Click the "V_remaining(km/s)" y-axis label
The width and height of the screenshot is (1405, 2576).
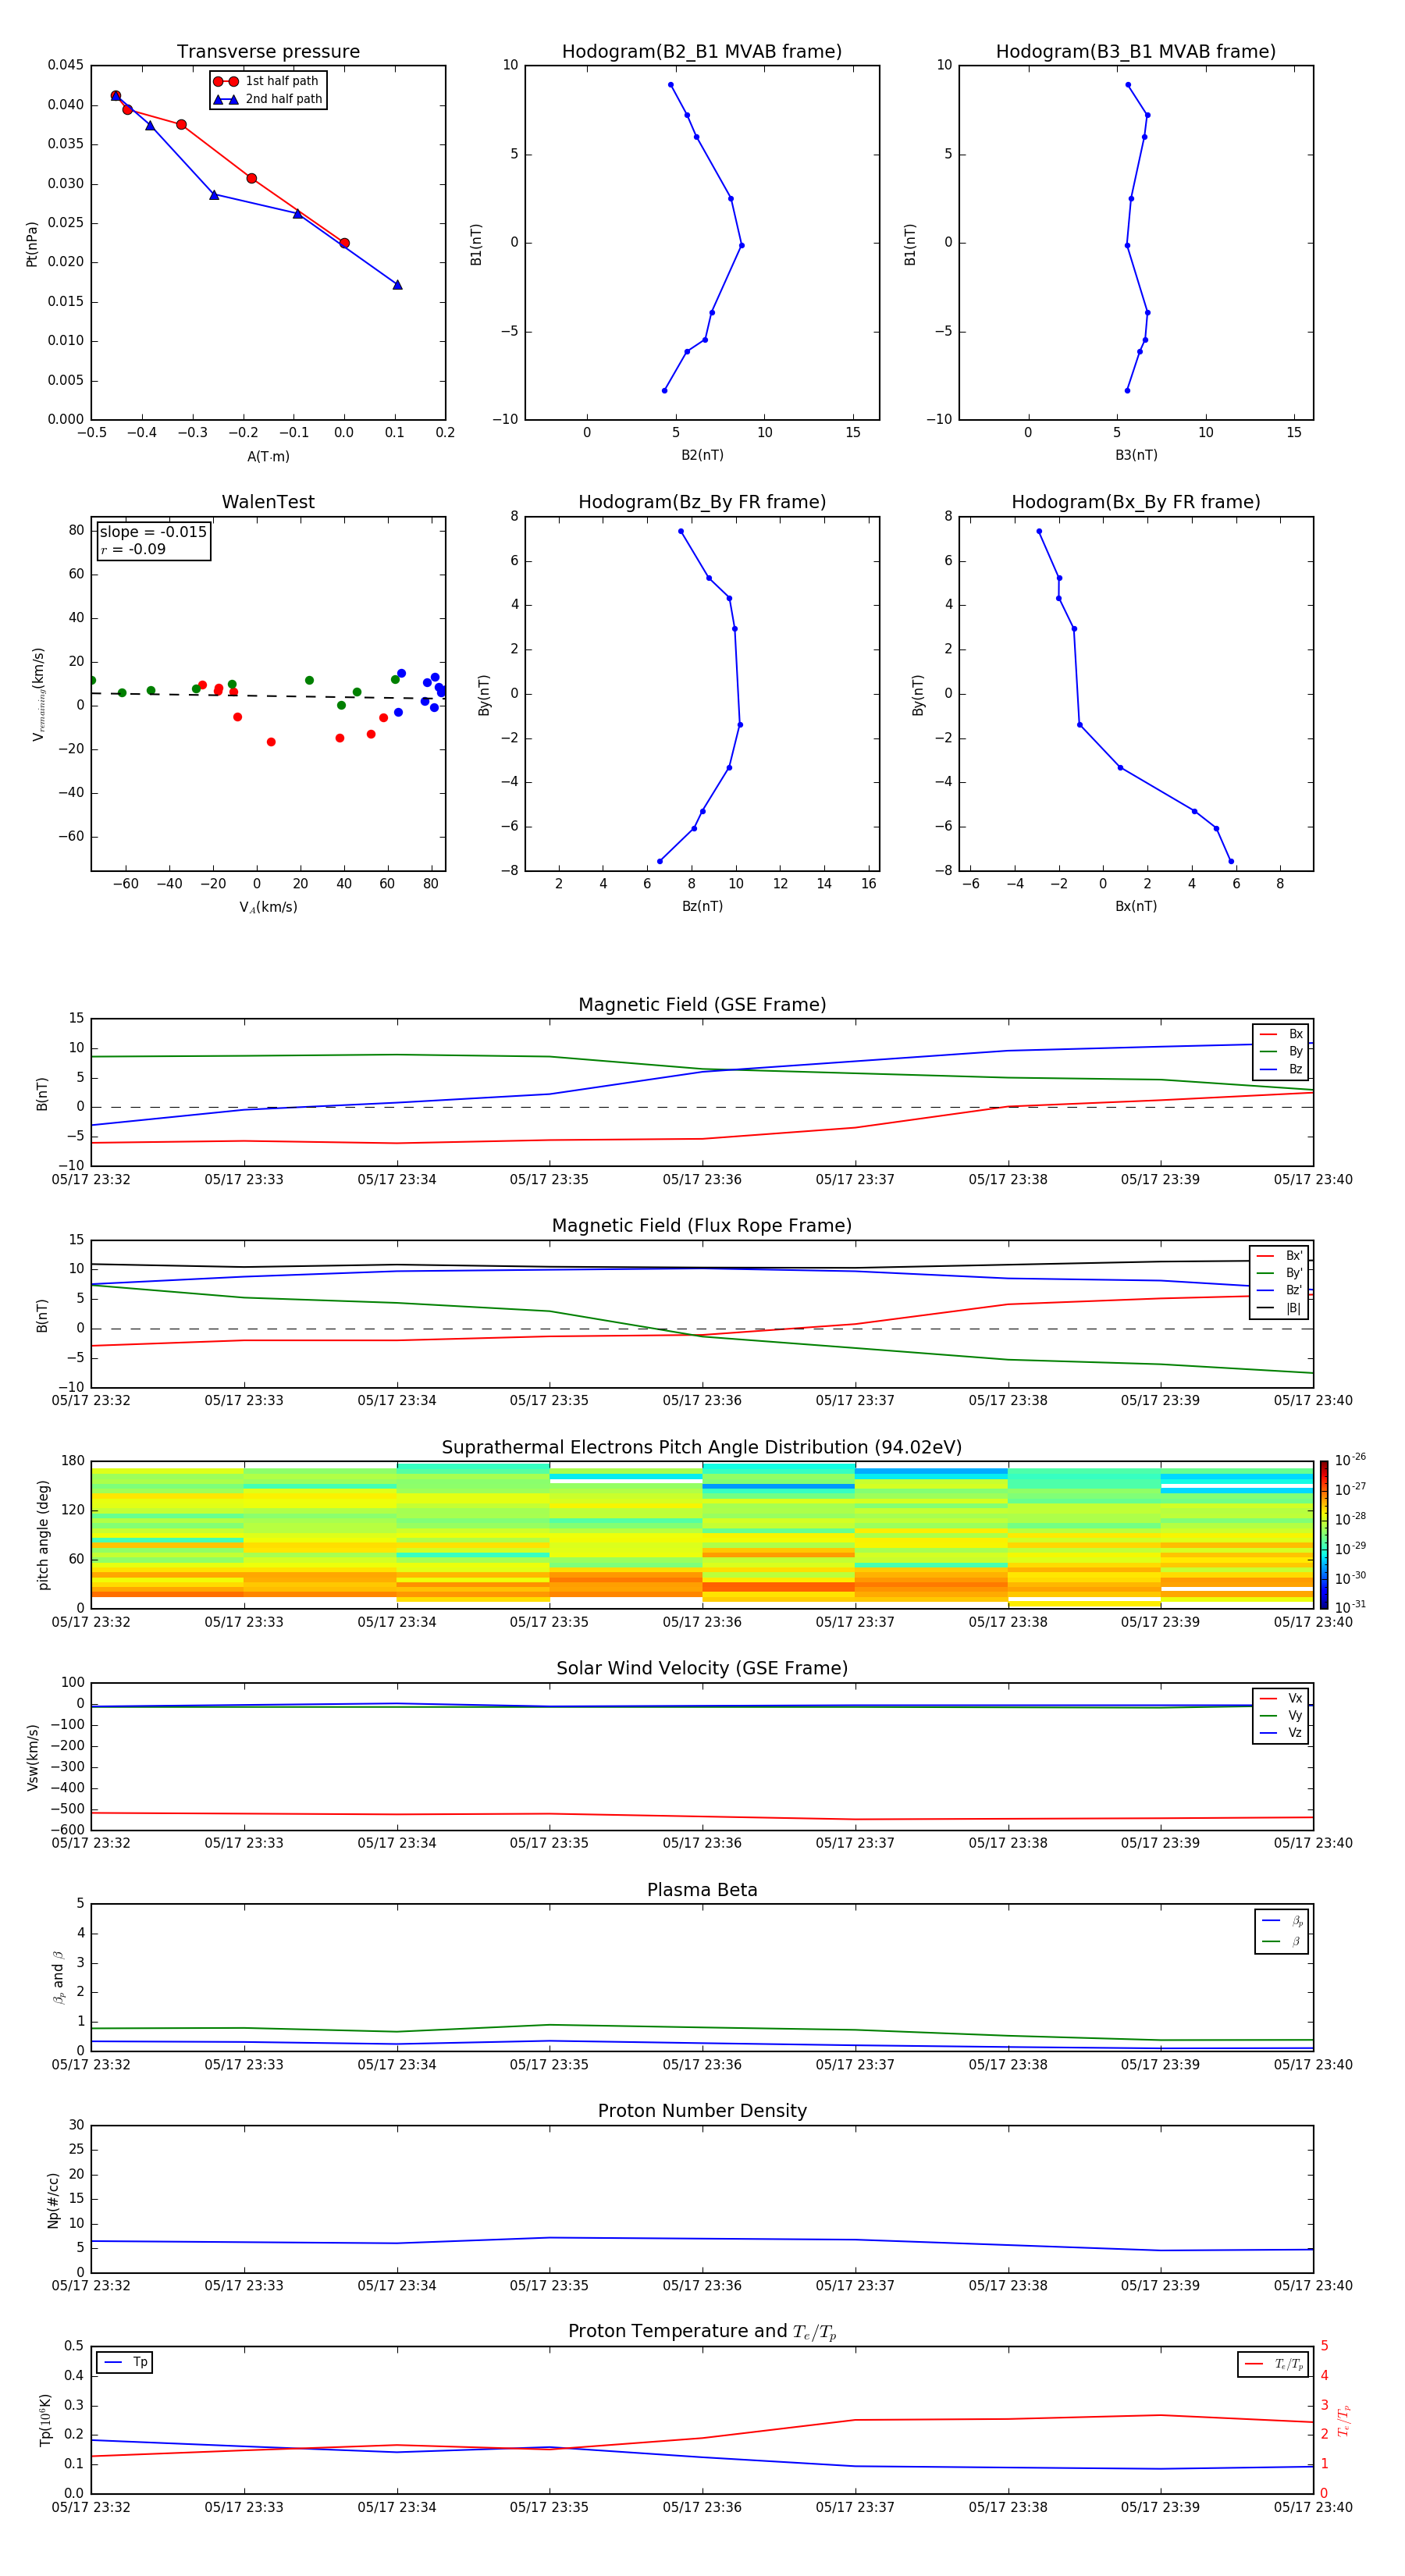38,694
